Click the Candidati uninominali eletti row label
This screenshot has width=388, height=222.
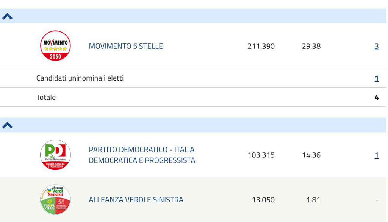pyautogui.click(x=80, y=78)
